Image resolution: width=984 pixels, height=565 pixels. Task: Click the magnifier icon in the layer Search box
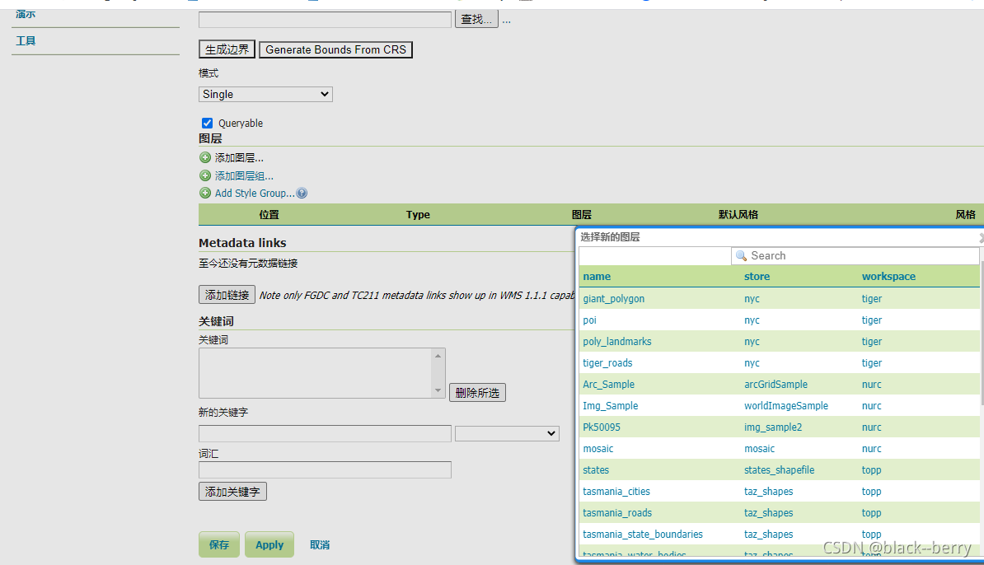741,256
